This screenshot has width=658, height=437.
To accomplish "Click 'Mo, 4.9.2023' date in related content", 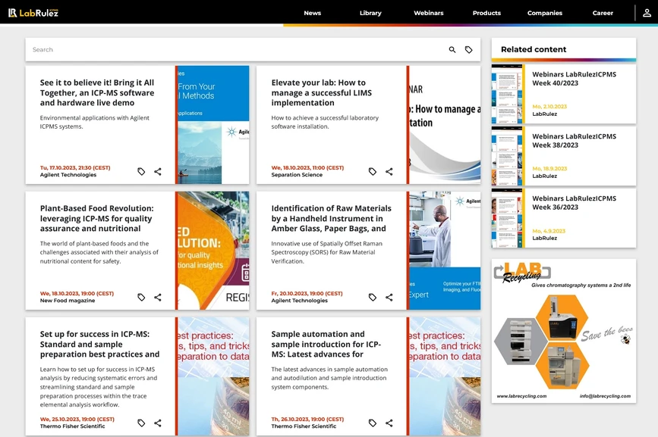I will 549,231.
